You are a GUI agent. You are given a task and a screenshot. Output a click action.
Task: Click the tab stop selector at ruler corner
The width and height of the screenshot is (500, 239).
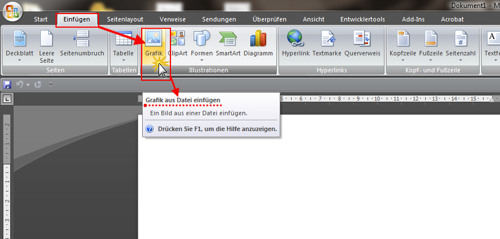[7, 99]
